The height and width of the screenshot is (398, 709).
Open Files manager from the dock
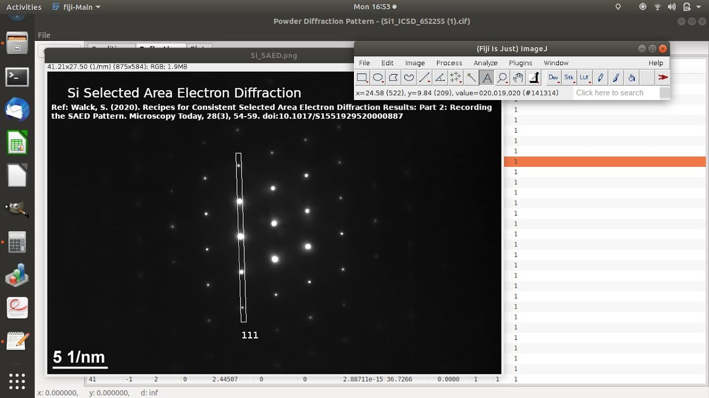[x=17, y=44]
